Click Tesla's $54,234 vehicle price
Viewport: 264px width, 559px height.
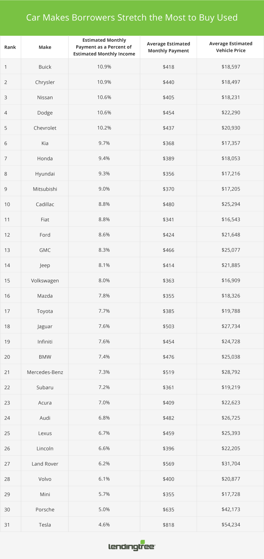pos(231,525)
